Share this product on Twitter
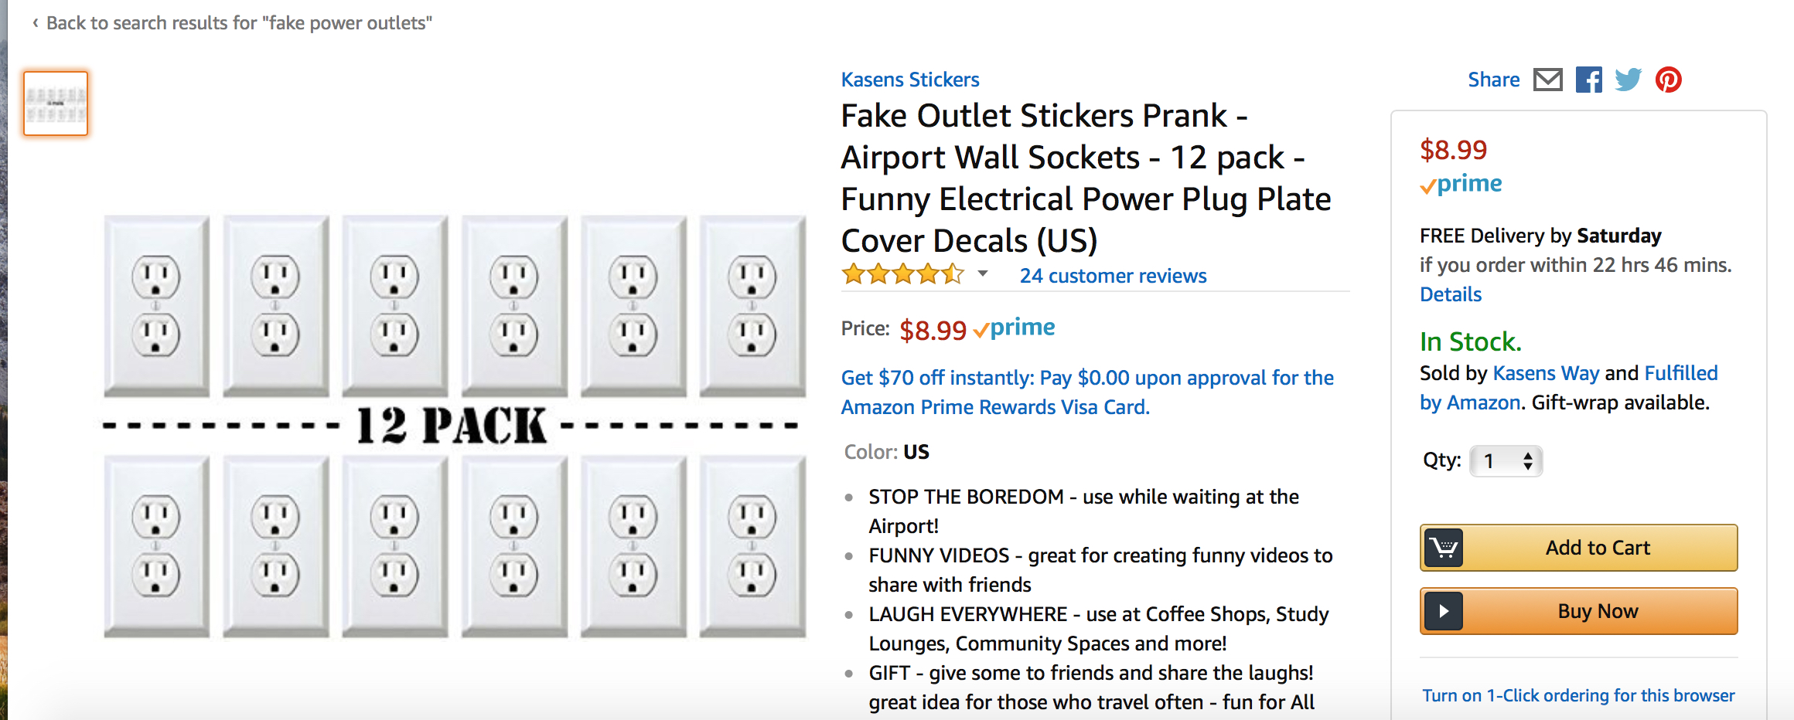This screenshot has width=1794, height=720. pyautogui.click(x=1629, y=80)
